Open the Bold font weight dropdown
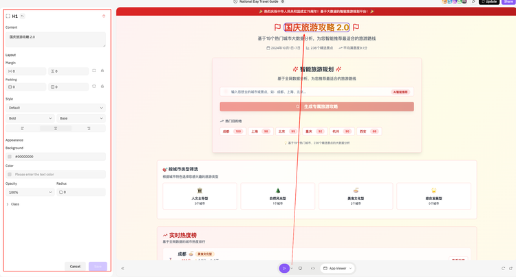This screenshot has height=277, width=516. coord(30,118)
